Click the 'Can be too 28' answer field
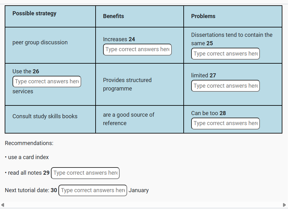The width and height of the screenshot is (288, 209). (225, 124)
